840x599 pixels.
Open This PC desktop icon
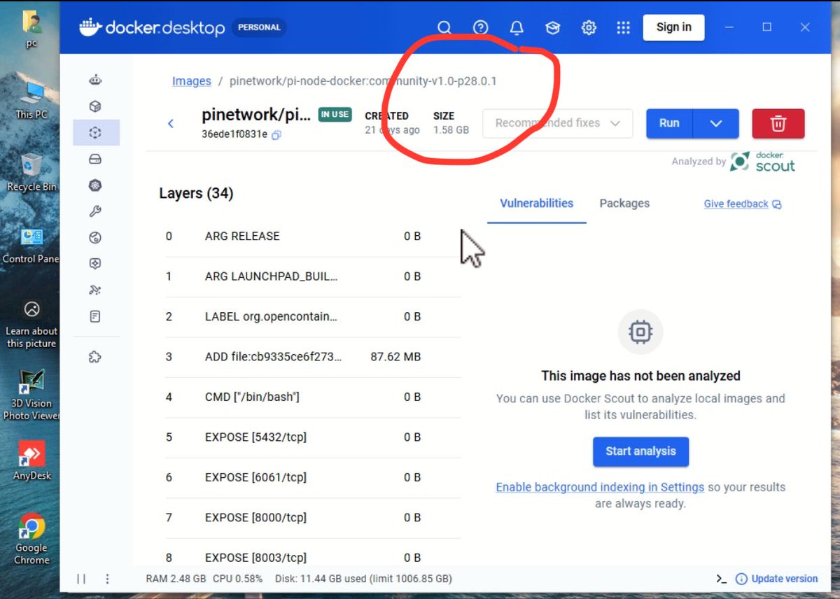click(31, 100)
